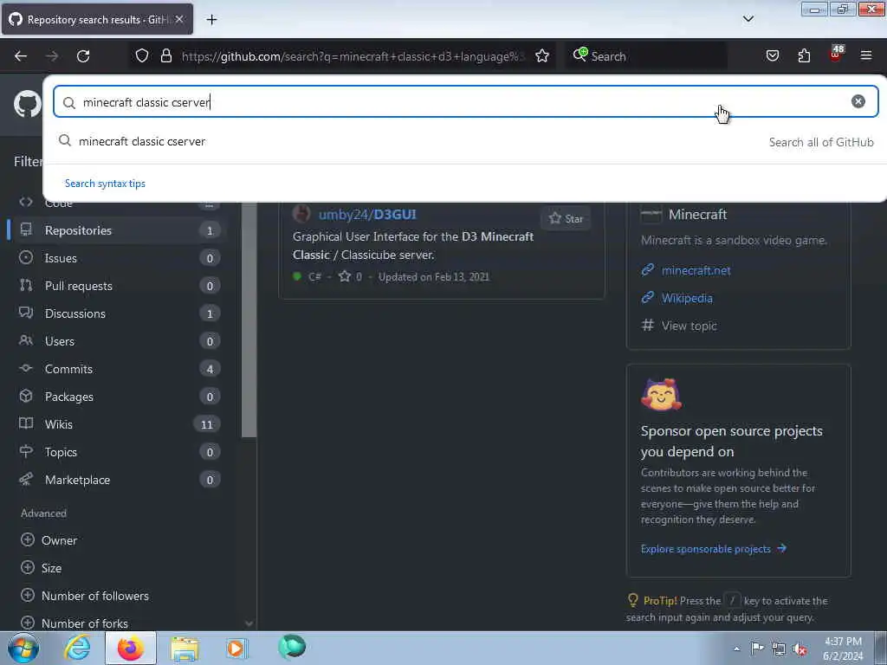Click the sponsor mascot illustration
The height and width of the screenshot is (665, 887).
pos(661,394)
